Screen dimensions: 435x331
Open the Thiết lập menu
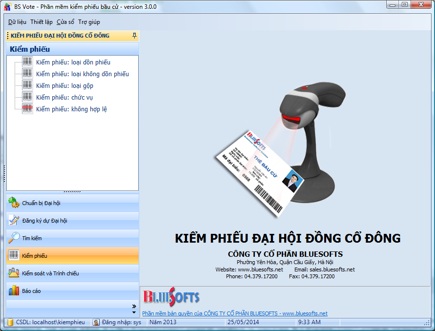pyautogui.click(x=41, y=22)
